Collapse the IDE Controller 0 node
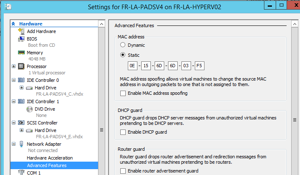The height and width of the screenshot is (175, 300). pos(14,80)
